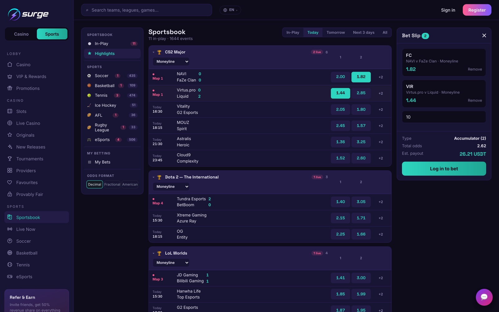Collapse the LoL Worlds section
This screenshot has height=312, width=499.
click(153, 253)
